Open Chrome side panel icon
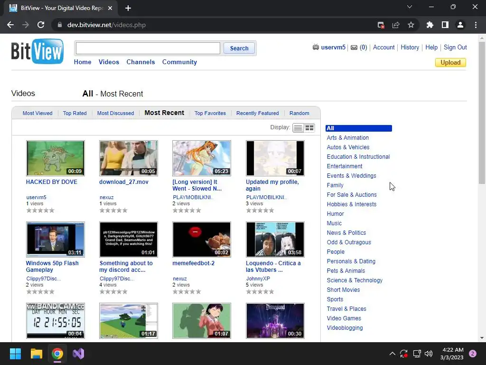The width and height of the screenshot is (486, 365). click(445, 25)
